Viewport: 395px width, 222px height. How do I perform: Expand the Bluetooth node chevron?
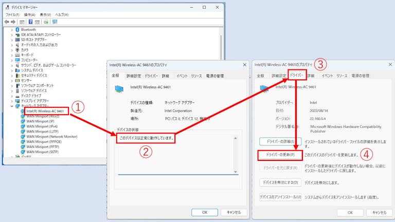coord(12,30)
